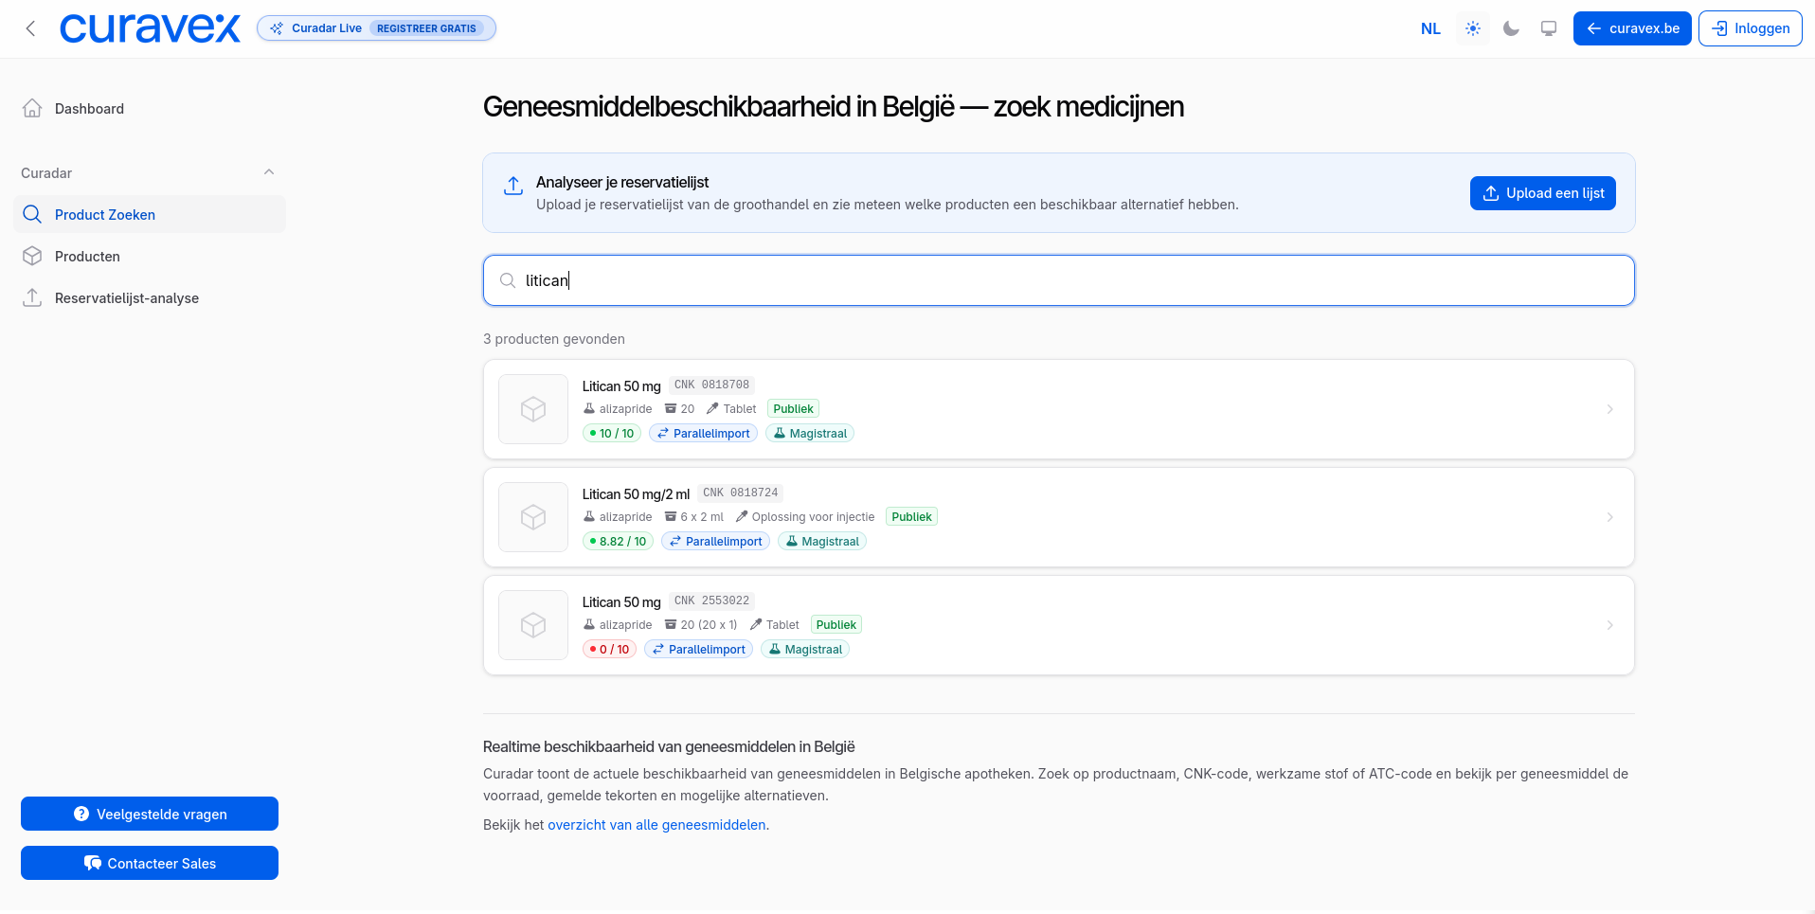Click the Product Zoeken magnifier icon

click(32, 214)
